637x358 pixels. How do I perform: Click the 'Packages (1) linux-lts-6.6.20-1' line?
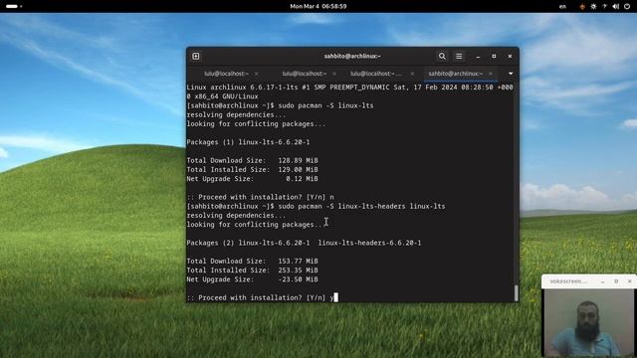click(248, 142)
